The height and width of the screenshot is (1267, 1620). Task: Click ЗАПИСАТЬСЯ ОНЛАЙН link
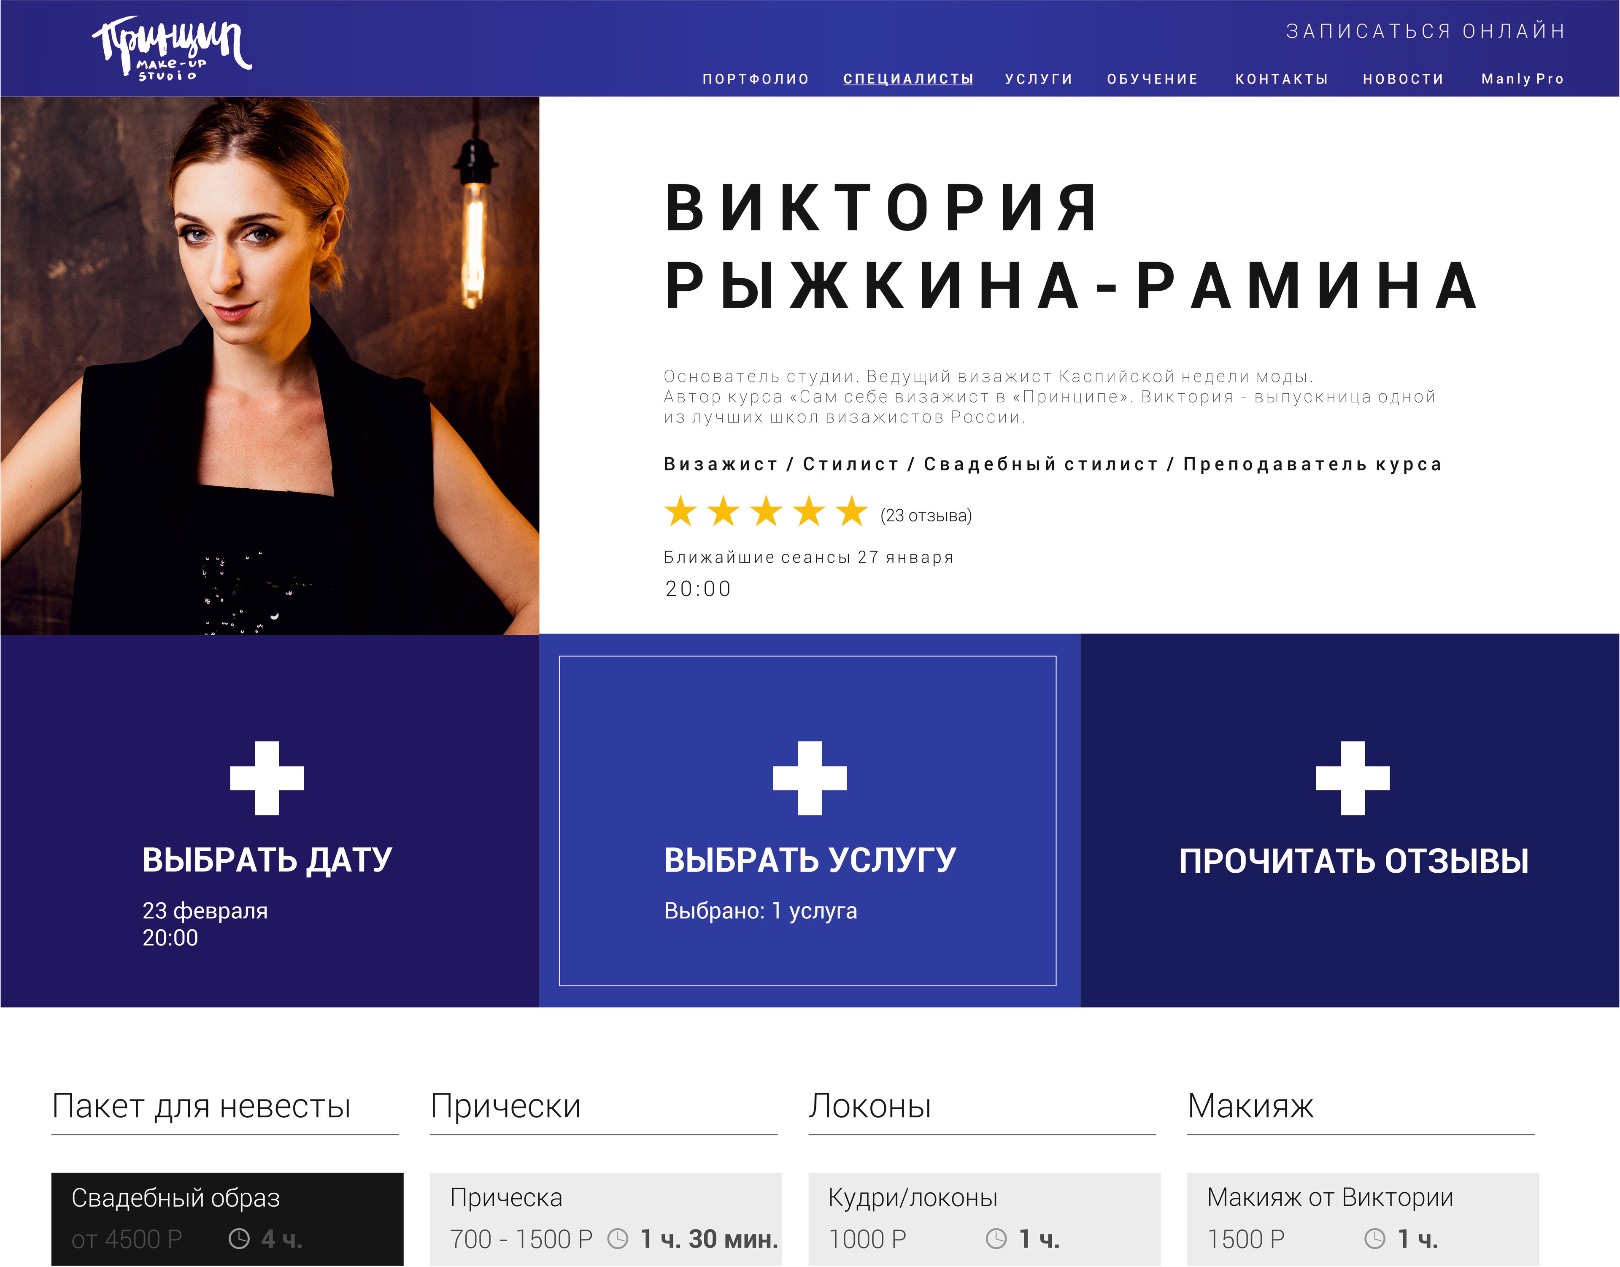1426,31
